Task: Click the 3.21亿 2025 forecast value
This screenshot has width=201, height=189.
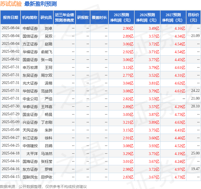Action: click(128, 122)
